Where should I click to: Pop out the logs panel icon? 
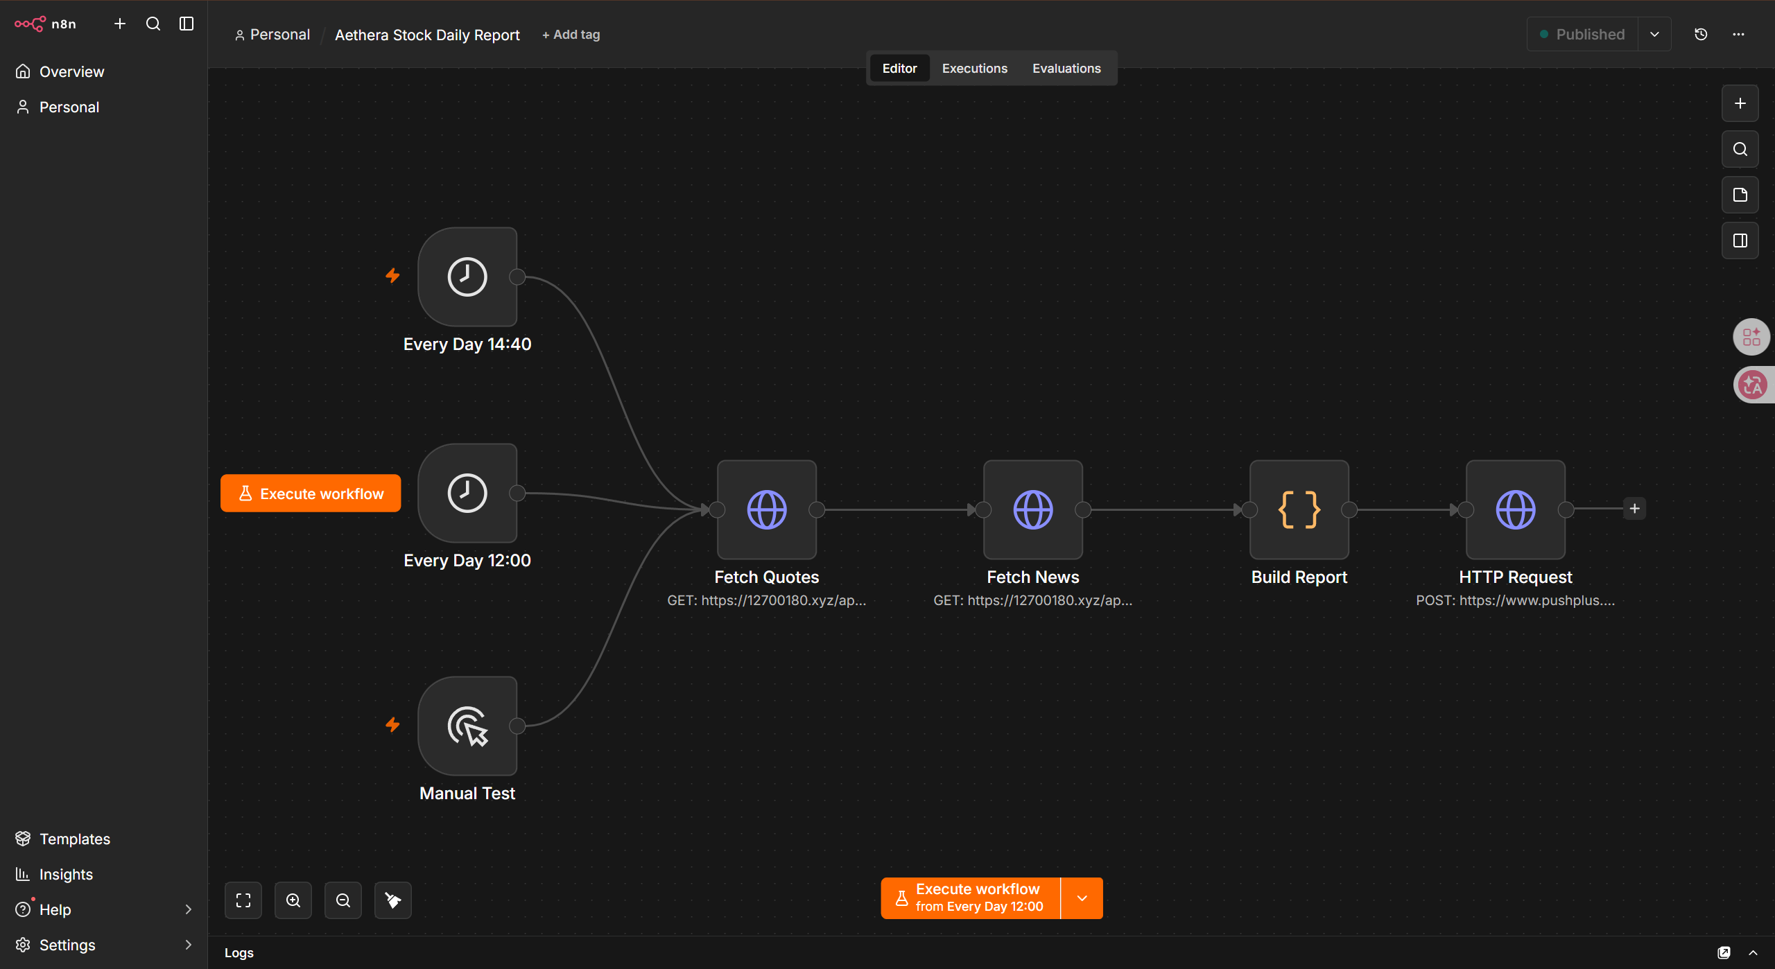click(1724, 952)
